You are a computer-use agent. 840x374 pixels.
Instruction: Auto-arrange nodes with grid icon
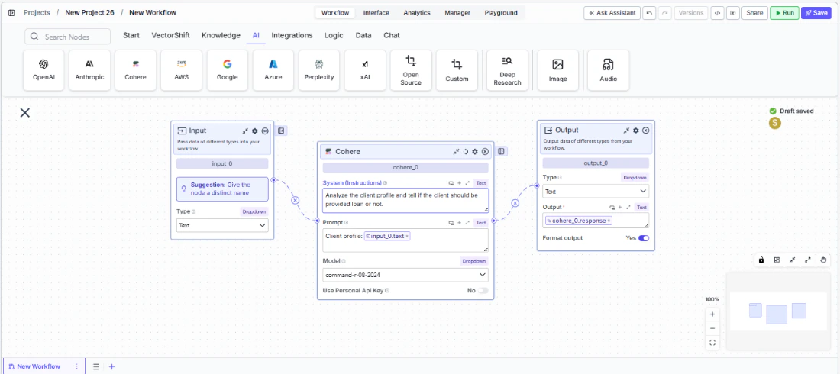[x=777, y=260]
